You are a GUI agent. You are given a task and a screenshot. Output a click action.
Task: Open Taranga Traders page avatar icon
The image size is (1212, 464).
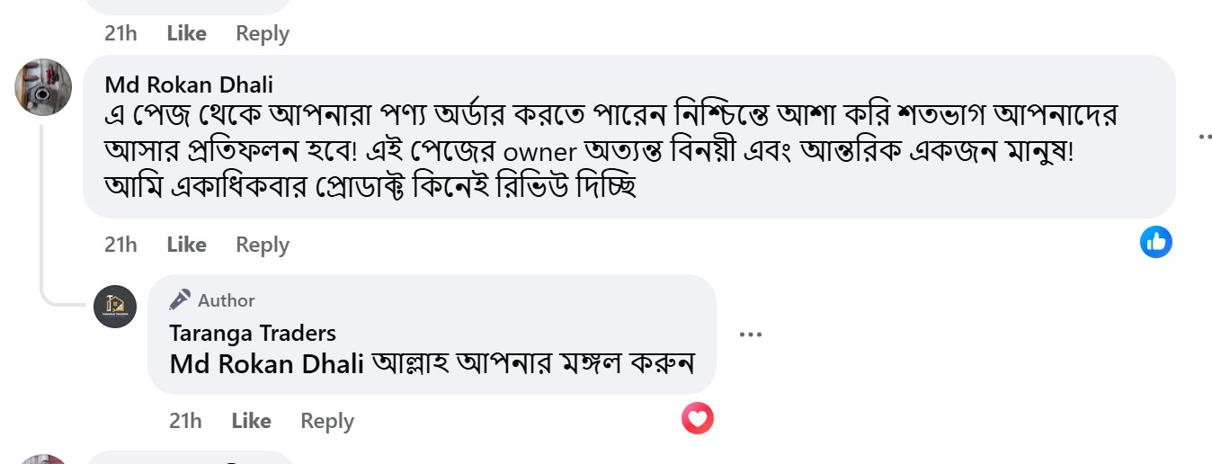[x=115, y=307]
